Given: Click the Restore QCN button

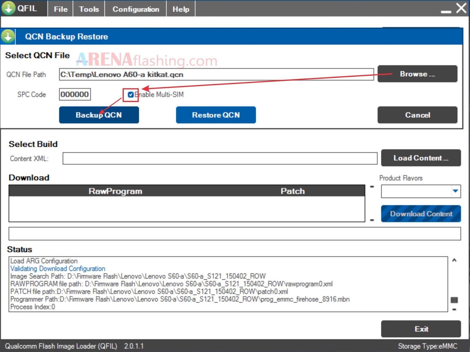Looking at the screenshot, I should point(216,115).
